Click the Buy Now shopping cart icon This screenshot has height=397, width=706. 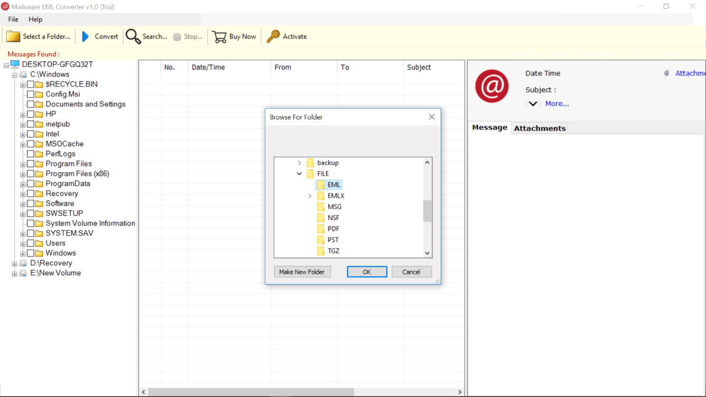point(220,36)
